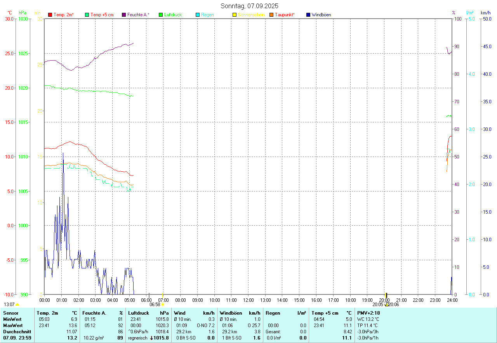Click the PMV+2:18 header in data table
This screenshot has height=343, width=497.
[368, 313]
